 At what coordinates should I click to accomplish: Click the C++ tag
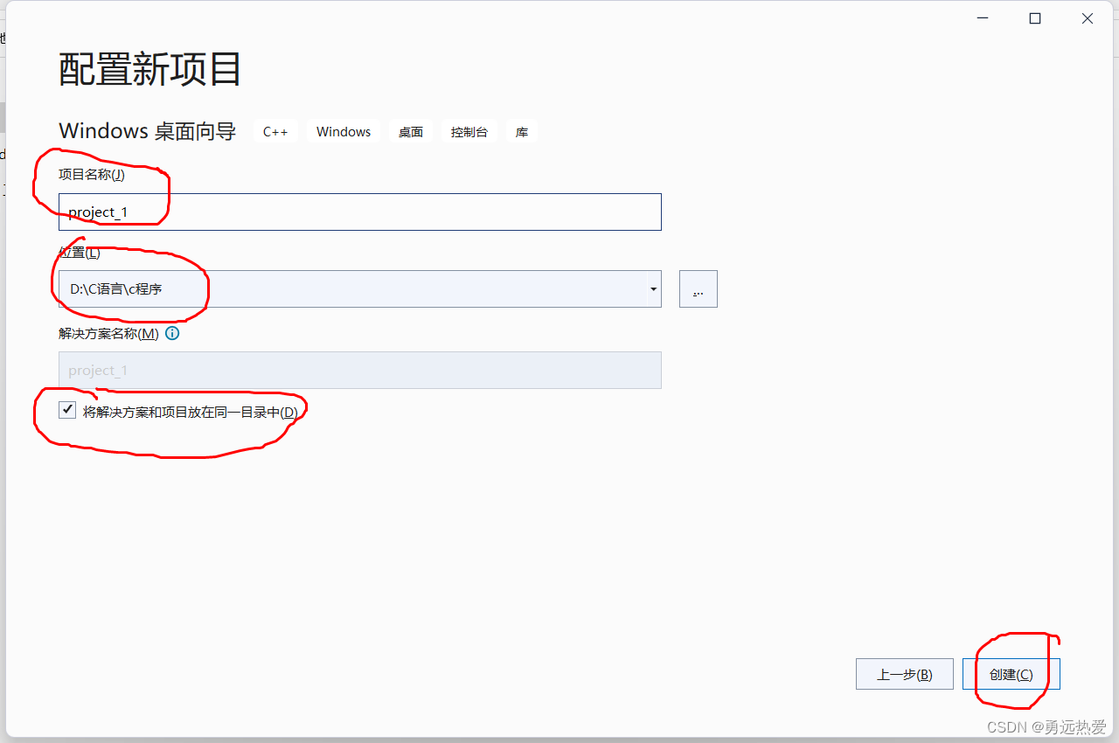[275, 132]
